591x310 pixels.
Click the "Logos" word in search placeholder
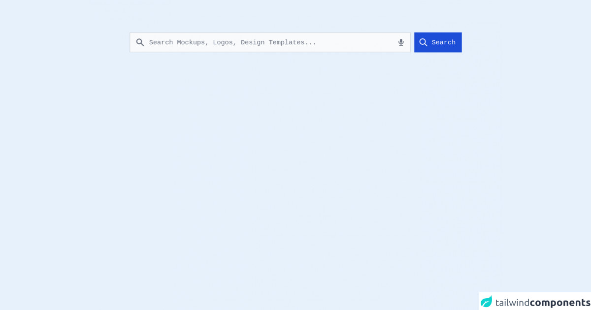tap(223, 42)
